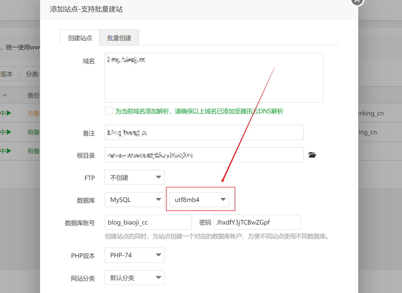Focus the 根目录 path input field
Screen dimensions: 402x293
pyautogui.click(x=204, y=155)
